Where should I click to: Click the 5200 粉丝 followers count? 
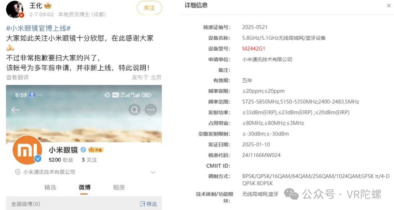tap(61, 160)
